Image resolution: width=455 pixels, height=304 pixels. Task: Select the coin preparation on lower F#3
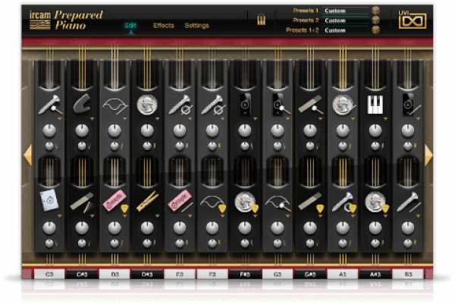(245, 202)
